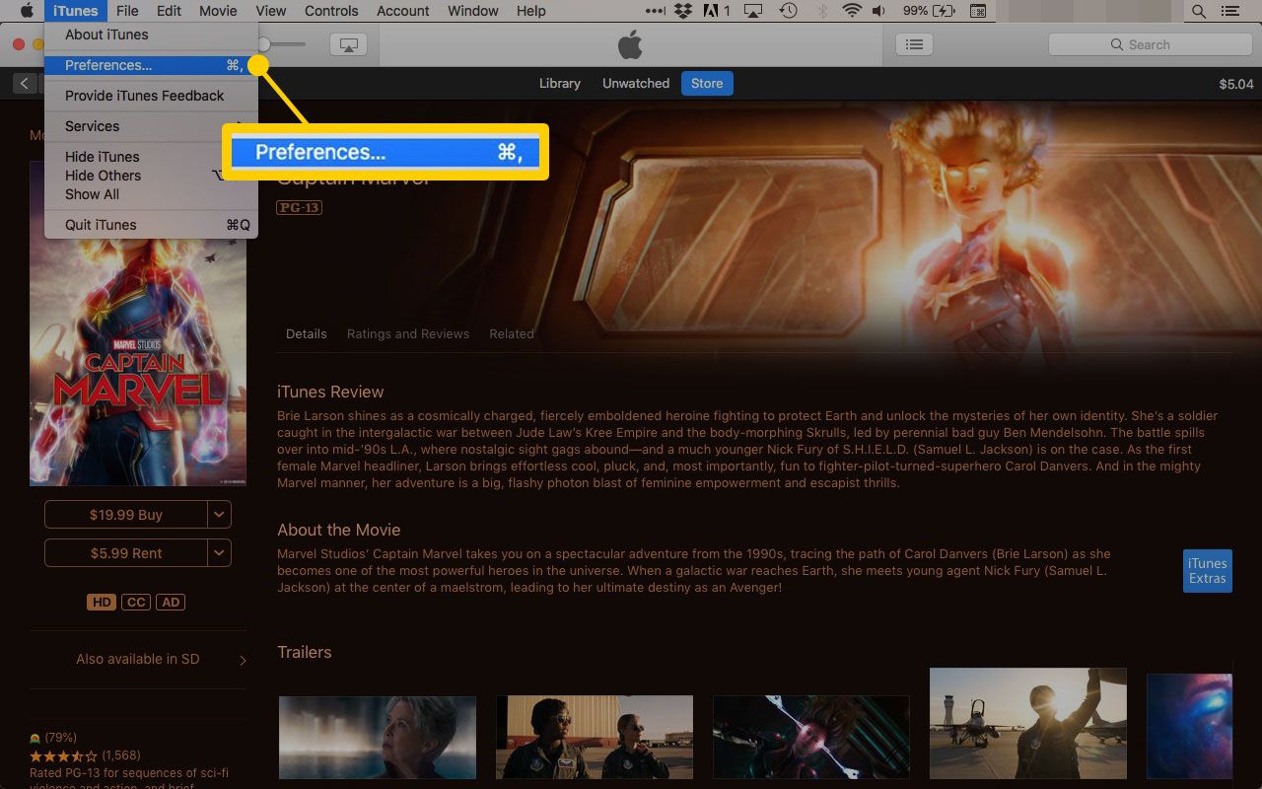
Task: Open the Services submenu
Action: [x=151, y=126]
